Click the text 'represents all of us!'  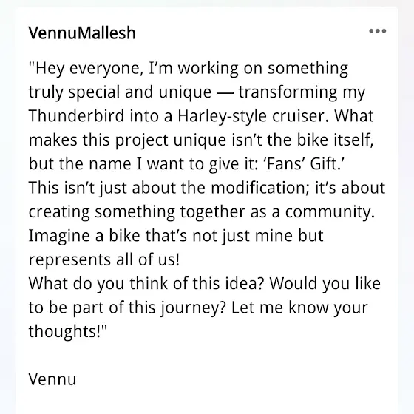pyautogui.click(x=104, y=259)
